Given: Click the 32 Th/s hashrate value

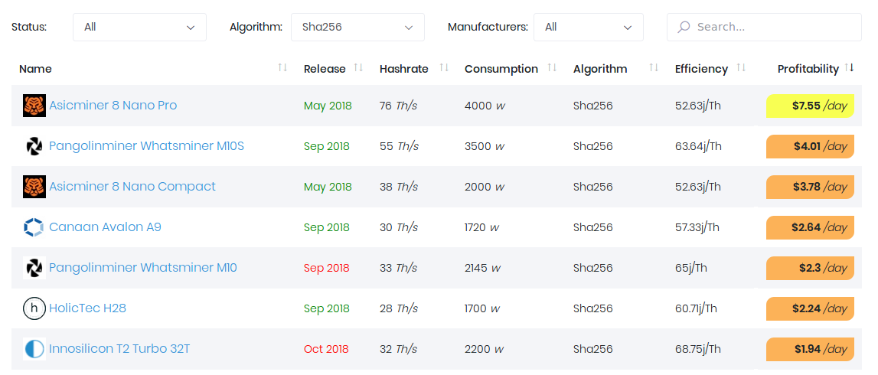Looking at the screenshot, I should point(398,349).
